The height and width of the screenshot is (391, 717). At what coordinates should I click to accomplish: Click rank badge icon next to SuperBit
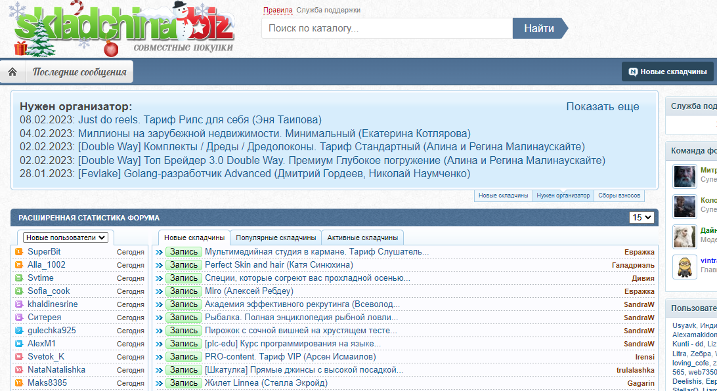coord(19,252)
